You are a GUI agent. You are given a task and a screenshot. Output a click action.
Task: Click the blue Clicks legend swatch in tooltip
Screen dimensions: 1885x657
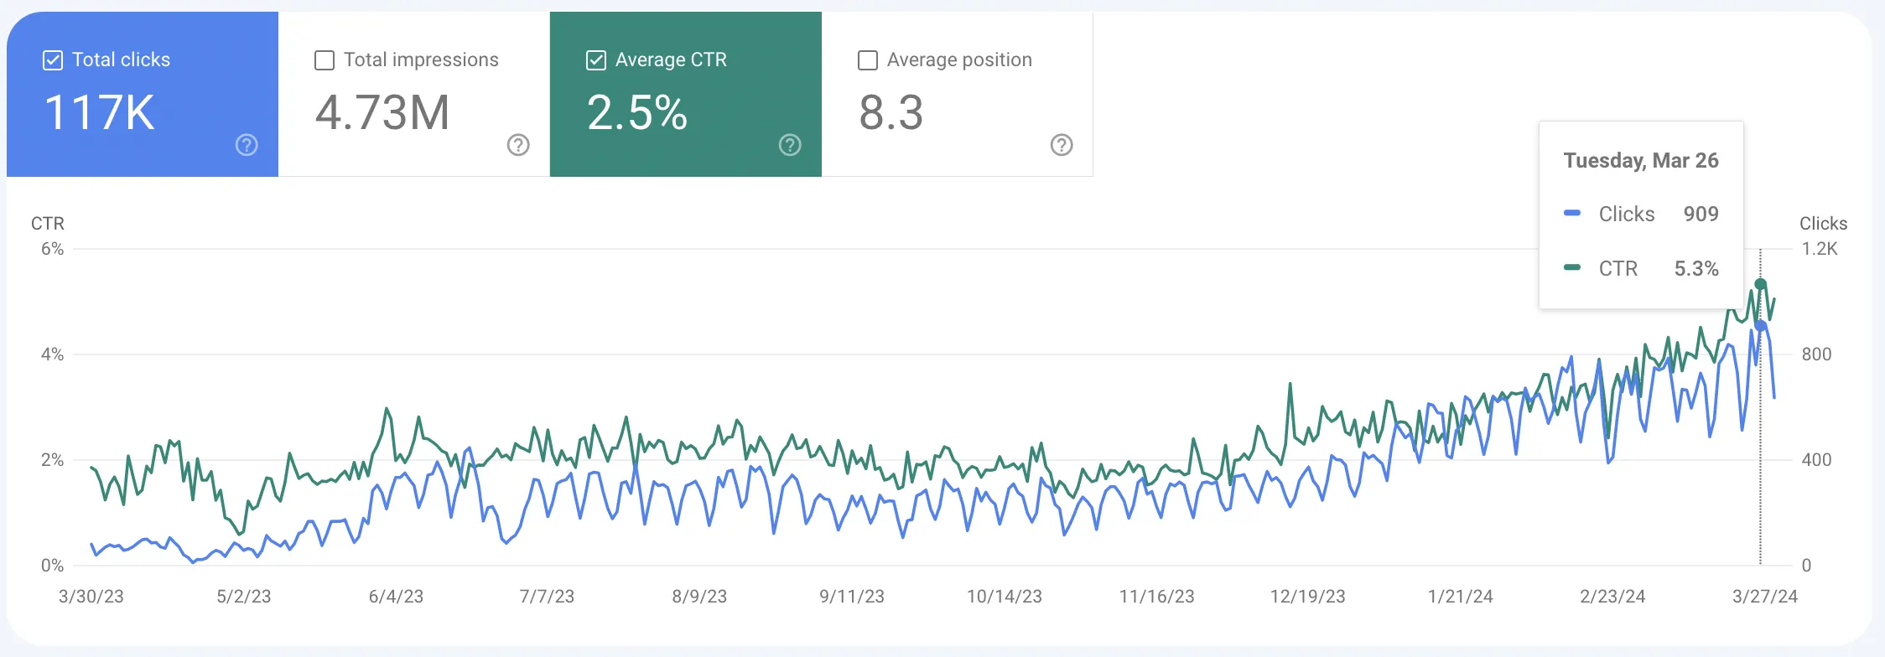[1572, 213]
